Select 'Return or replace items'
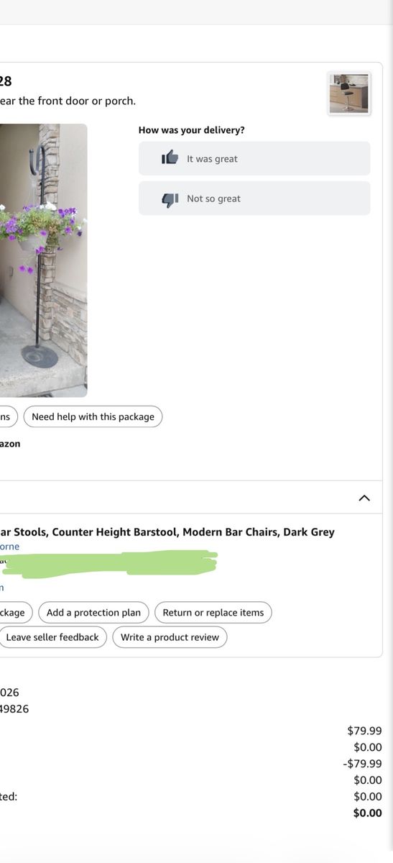The height and width of the screenshot is (863, 393). [x=213, y=613]
